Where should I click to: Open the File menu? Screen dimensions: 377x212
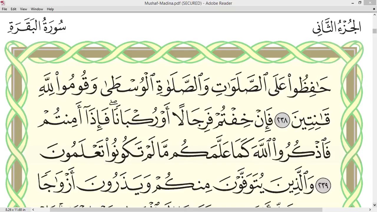[4, 9]
